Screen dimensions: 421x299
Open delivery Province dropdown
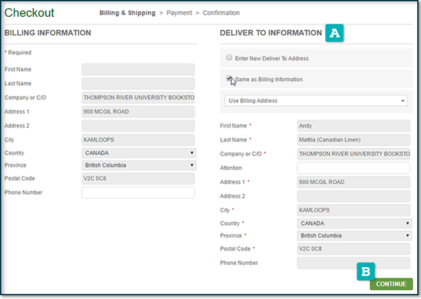tap(354, 236)
